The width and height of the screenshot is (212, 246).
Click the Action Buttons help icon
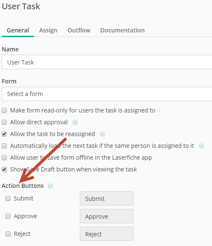(x=50, y=186)
